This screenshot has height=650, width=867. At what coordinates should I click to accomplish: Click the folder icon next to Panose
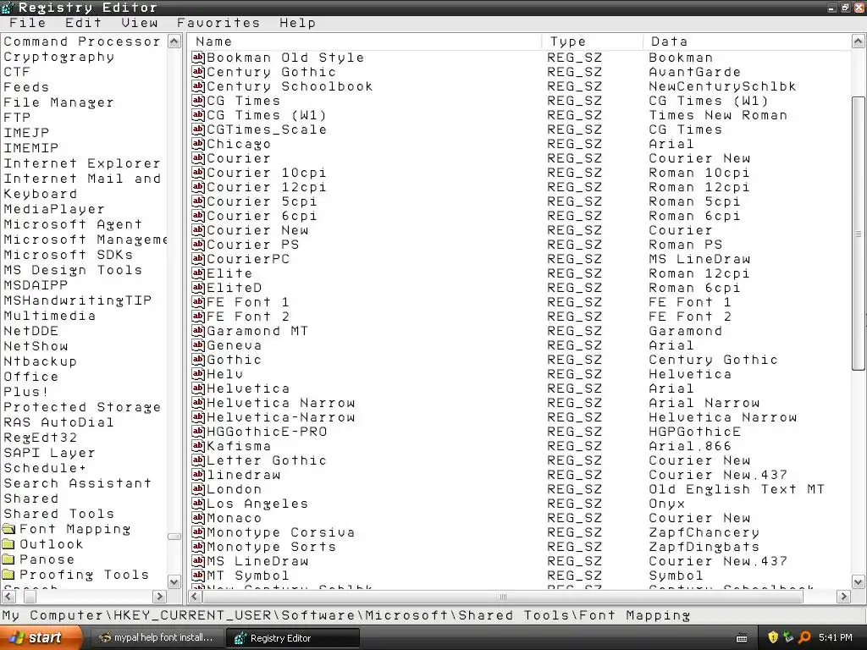click(8, 559)
